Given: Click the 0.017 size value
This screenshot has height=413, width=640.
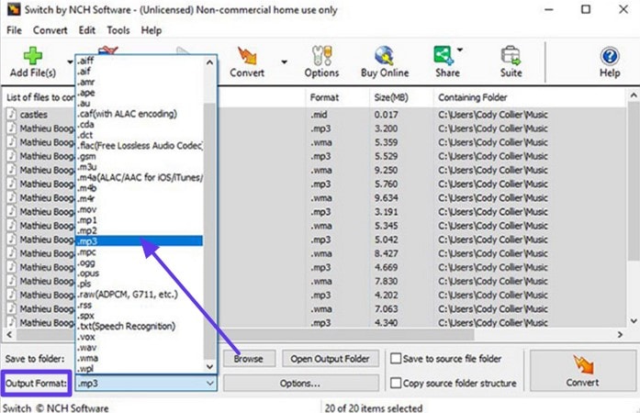Looking at the screenshot, I should [387, 115].
